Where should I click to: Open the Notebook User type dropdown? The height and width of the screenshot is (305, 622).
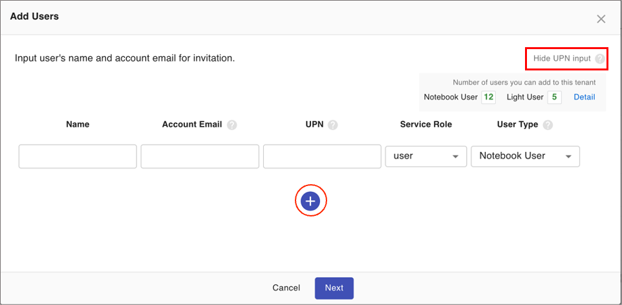525,156
